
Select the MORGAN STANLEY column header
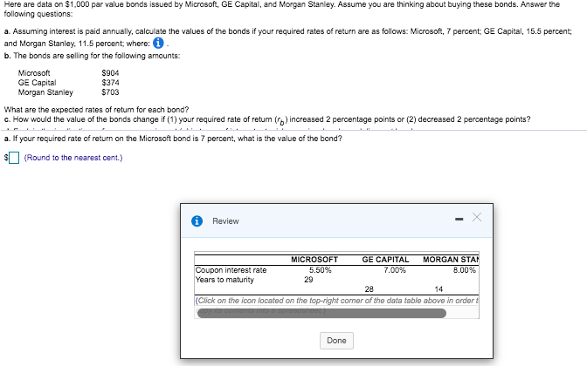point(451,260)
